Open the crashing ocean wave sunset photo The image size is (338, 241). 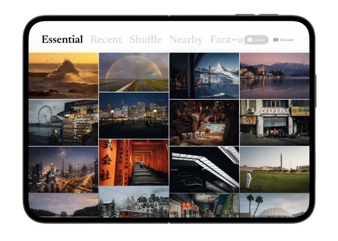point(64,76)
